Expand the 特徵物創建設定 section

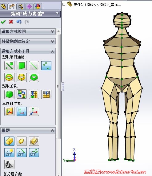click(28, 41)
